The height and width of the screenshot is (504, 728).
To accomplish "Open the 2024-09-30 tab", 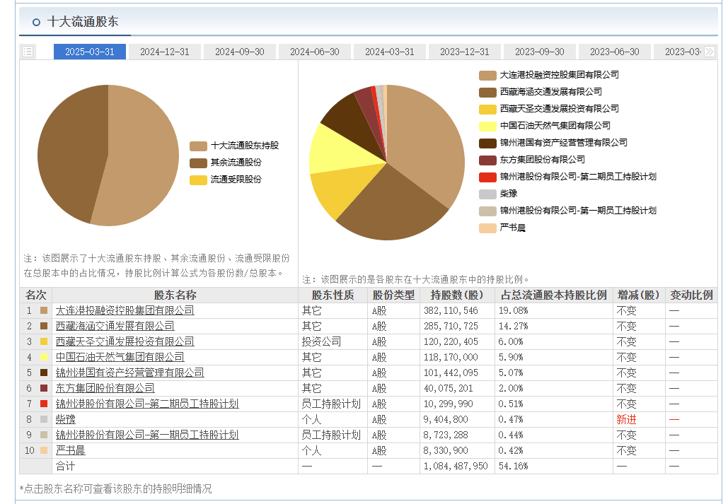I will click(x=240, y=52).
